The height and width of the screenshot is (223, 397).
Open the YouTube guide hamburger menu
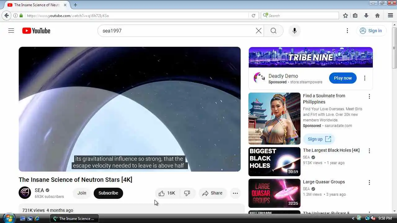11,31
